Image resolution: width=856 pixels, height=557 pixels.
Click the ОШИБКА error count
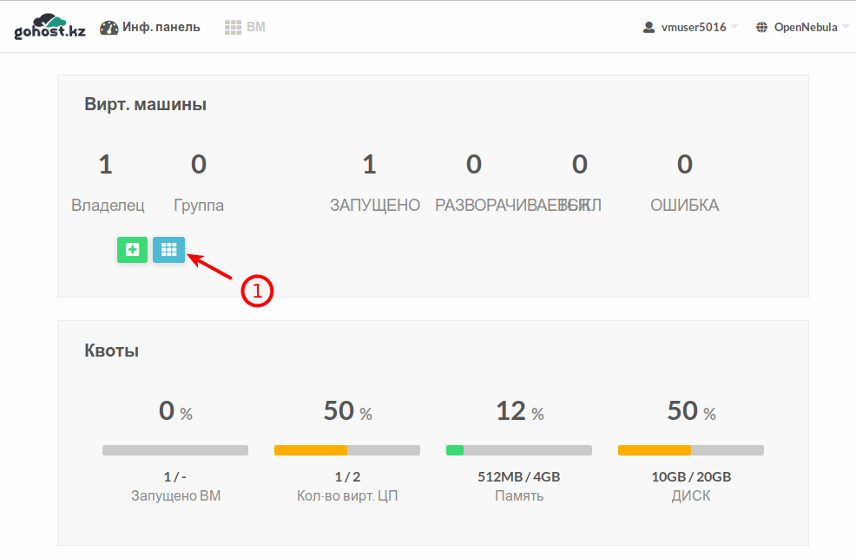[685, 164]
